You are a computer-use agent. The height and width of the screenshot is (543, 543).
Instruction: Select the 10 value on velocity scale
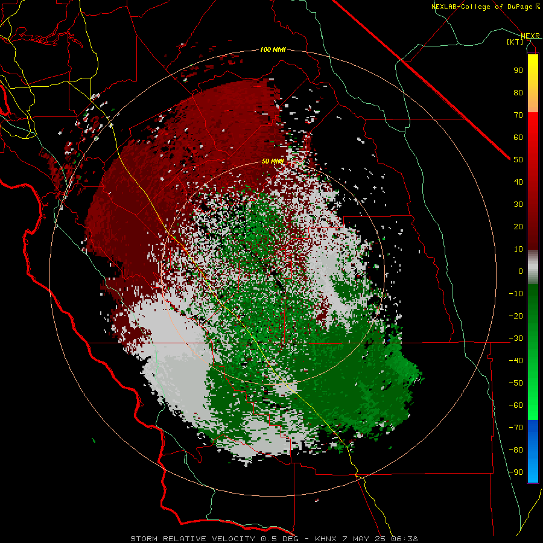point(518,249)
